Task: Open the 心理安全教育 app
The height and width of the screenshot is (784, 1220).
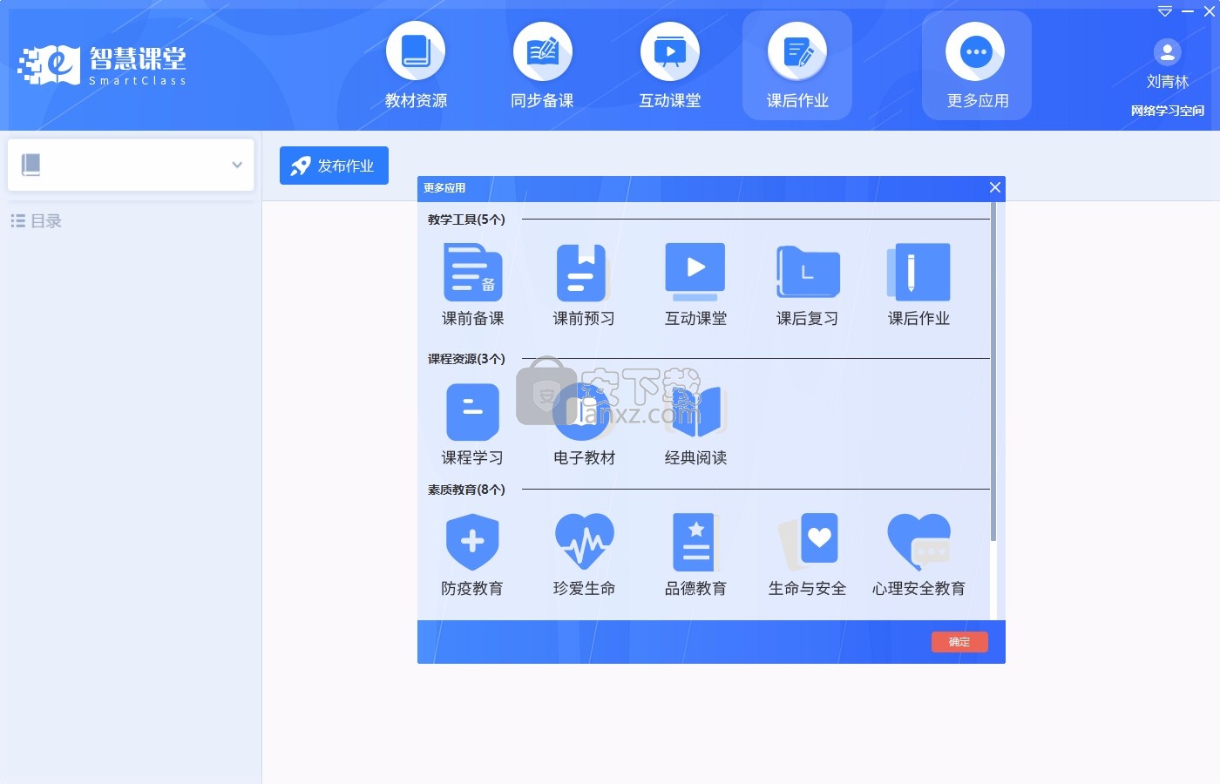Action: (918, 555)
